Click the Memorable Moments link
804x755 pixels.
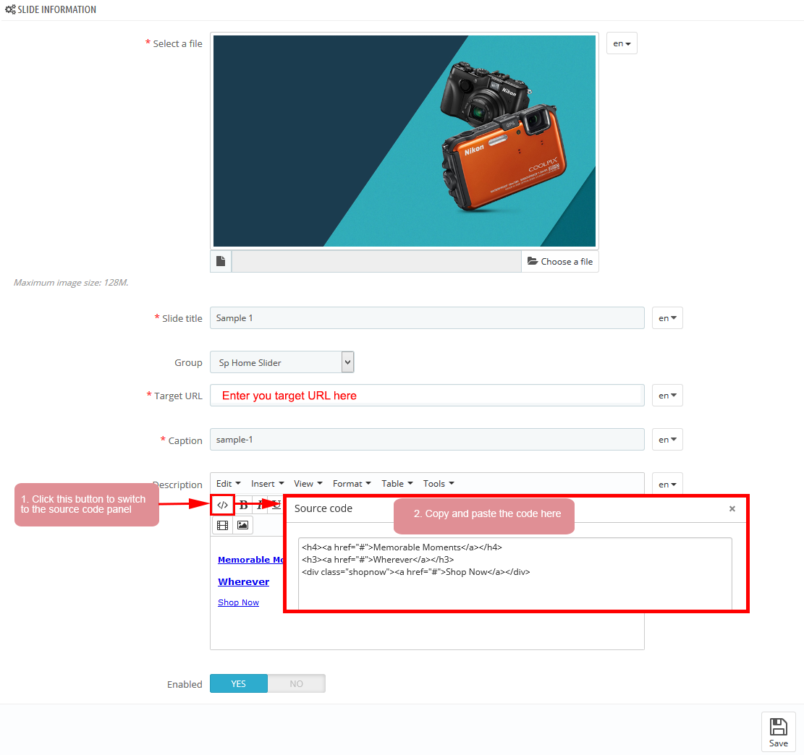[x=250, y=560]
